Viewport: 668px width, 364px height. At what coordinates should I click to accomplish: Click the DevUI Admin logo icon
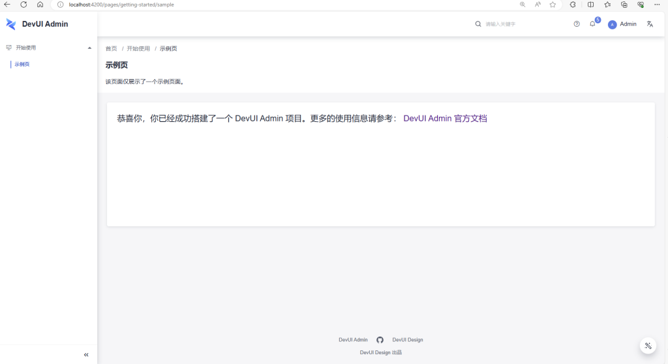(x=10, y=24)
